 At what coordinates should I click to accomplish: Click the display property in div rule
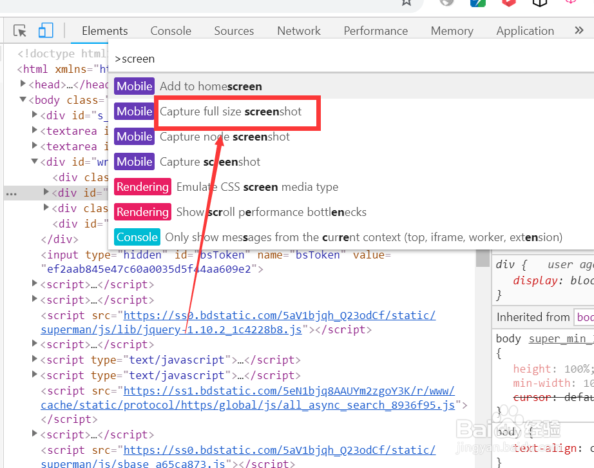pyautogui.click(x=535, y=280)
